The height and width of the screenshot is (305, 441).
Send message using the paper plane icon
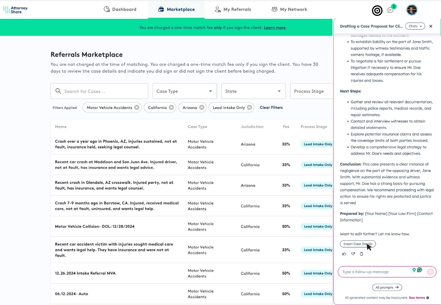[430, 272]
